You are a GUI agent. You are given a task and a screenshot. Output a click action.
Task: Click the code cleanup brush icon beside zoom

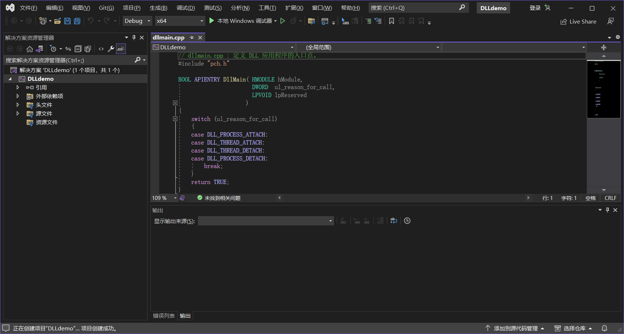pos(182,198)
